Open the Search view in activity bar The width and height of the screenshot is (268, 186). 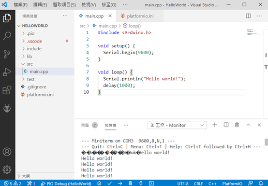pyautogui.click(x=7, y=36)
